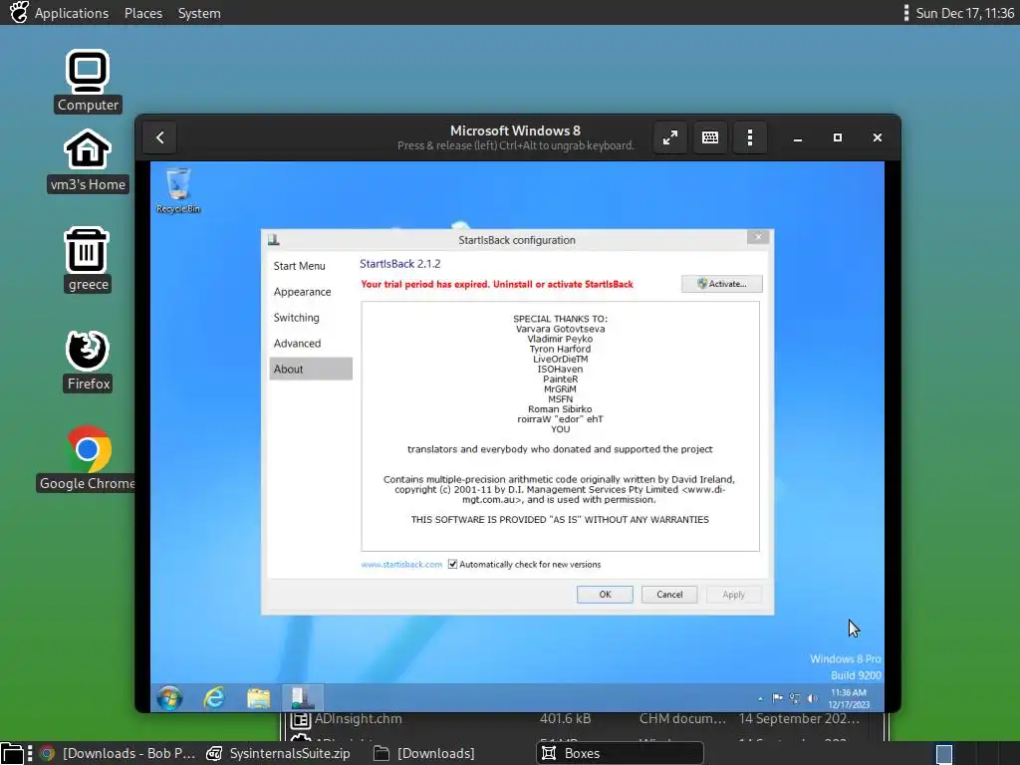Minimize the Boxes window

click(798, 137)
